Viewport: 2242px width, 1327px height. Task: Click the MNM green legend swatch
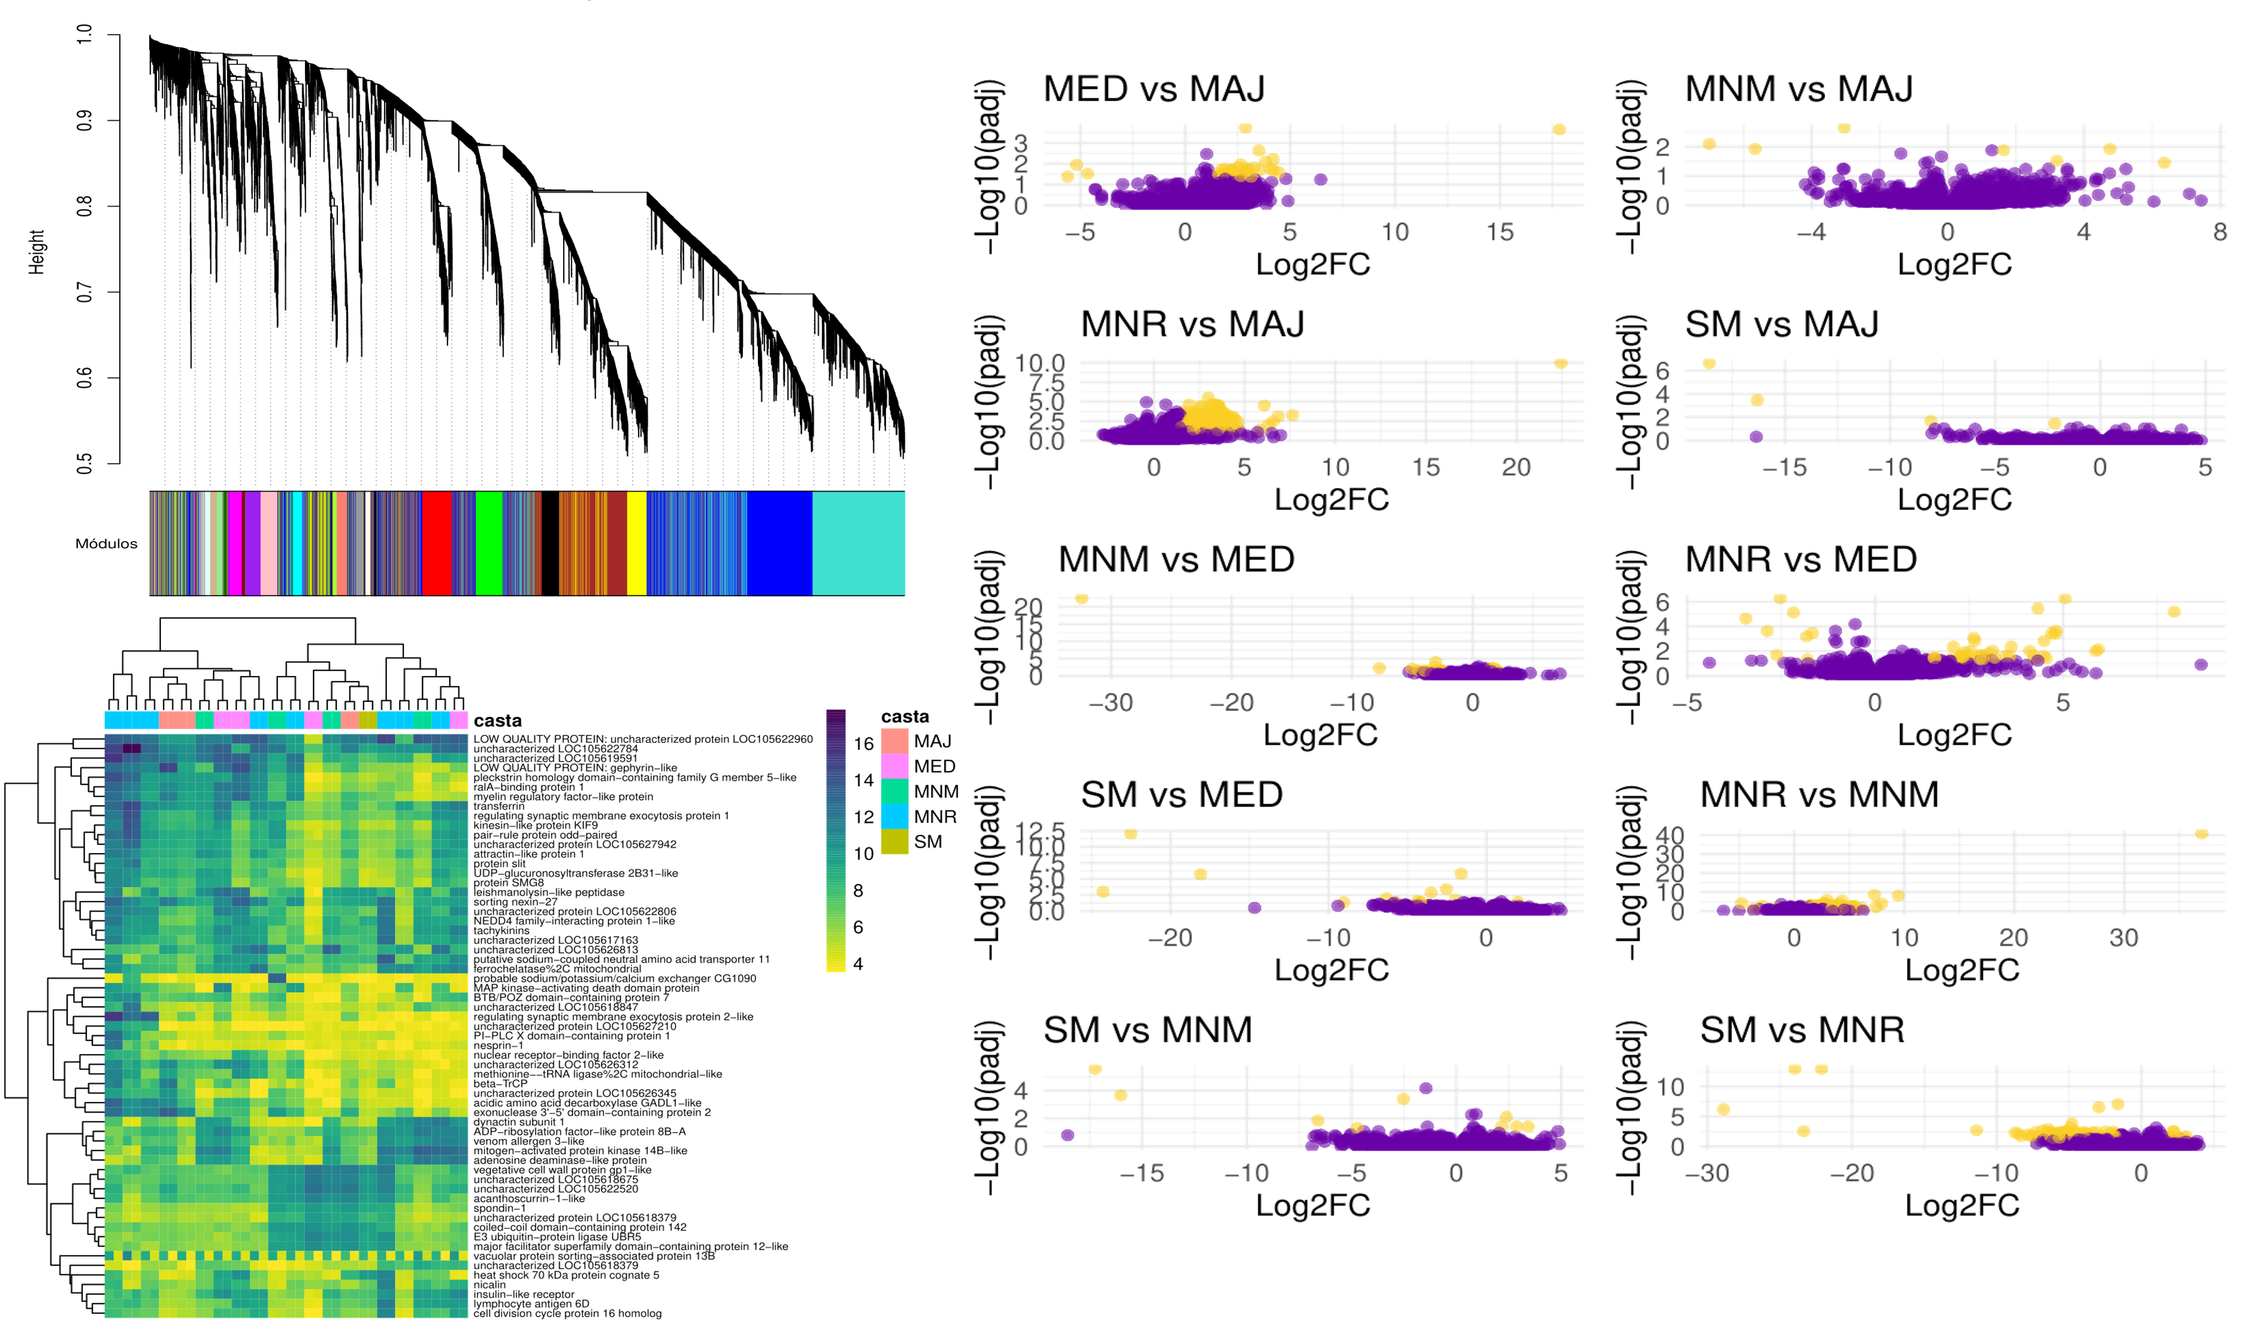(895, 791)
